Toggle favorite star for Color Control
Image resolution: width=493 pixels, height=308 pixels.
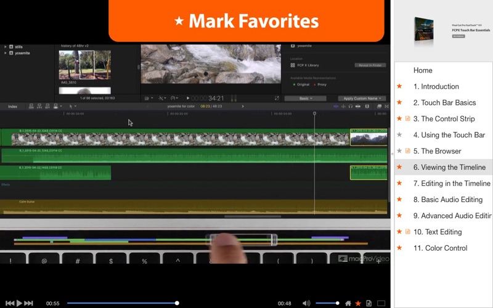click(399, 248)
